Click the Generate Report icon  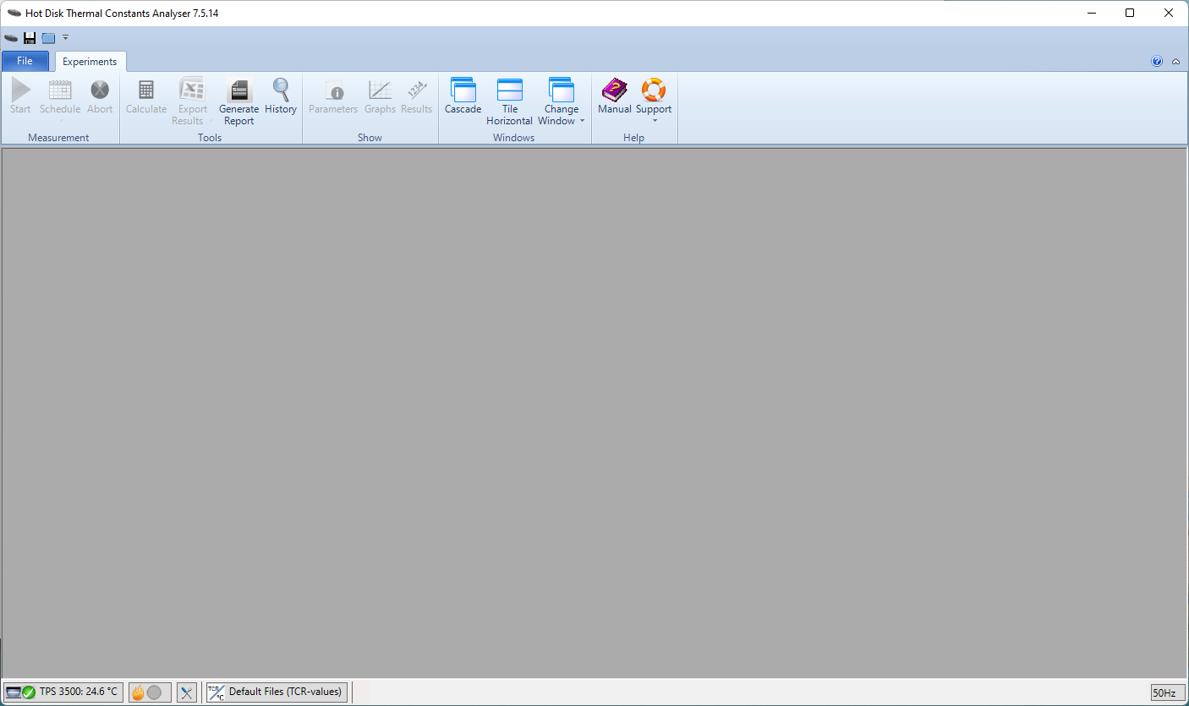coord(238,102)
